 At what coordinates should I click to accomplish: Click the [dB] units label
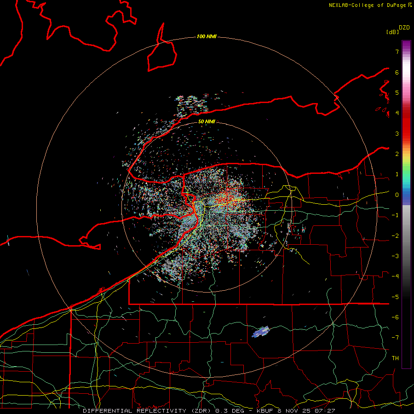click(392, 32)
